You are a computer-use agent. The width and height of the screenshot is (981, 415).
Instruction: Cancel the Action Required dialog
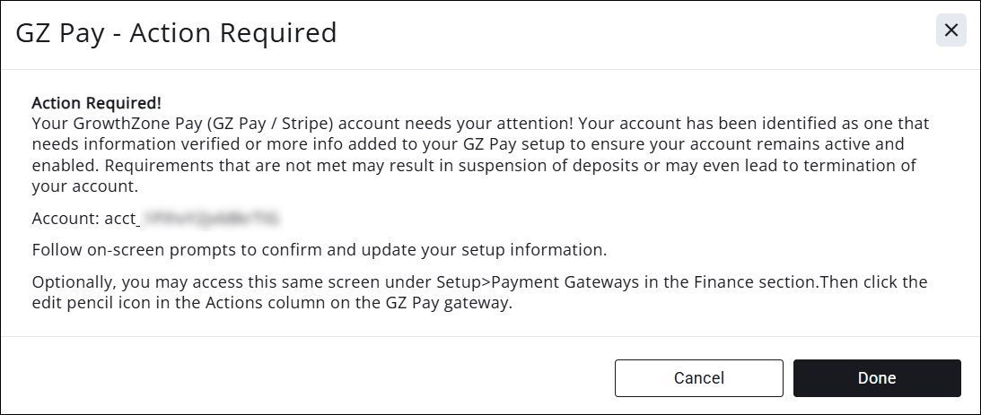click(x=698, y=378)
